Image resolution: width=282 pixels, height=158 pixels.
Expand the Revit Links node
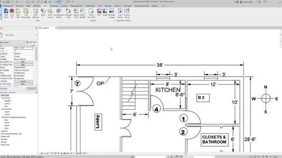coord(5,145)
